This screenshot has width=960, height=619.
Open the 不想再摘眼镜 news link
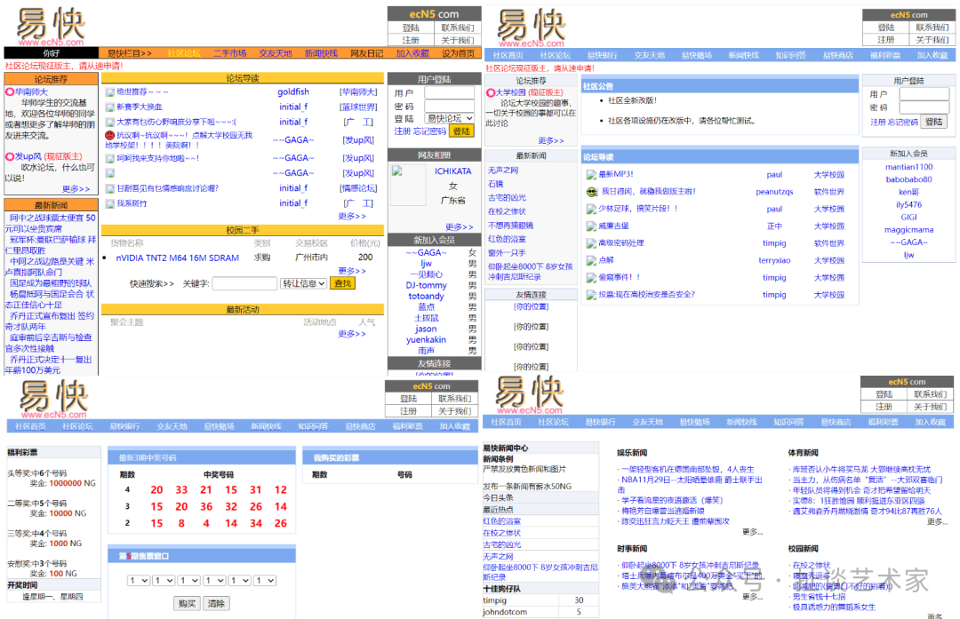point(510,226)
